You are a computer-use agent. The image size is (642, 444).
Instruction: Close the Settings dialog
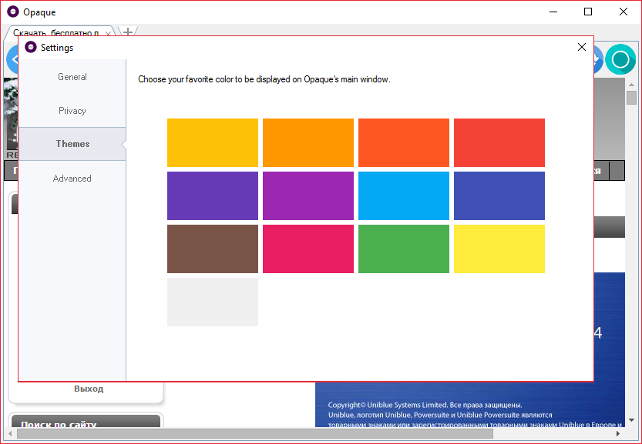pyautogui.click(x=581, y=47)
